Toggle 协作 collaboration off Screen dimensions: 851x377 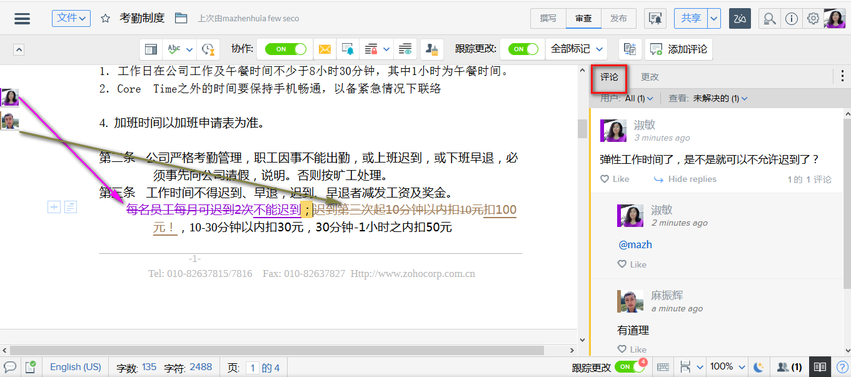[285, 48]
